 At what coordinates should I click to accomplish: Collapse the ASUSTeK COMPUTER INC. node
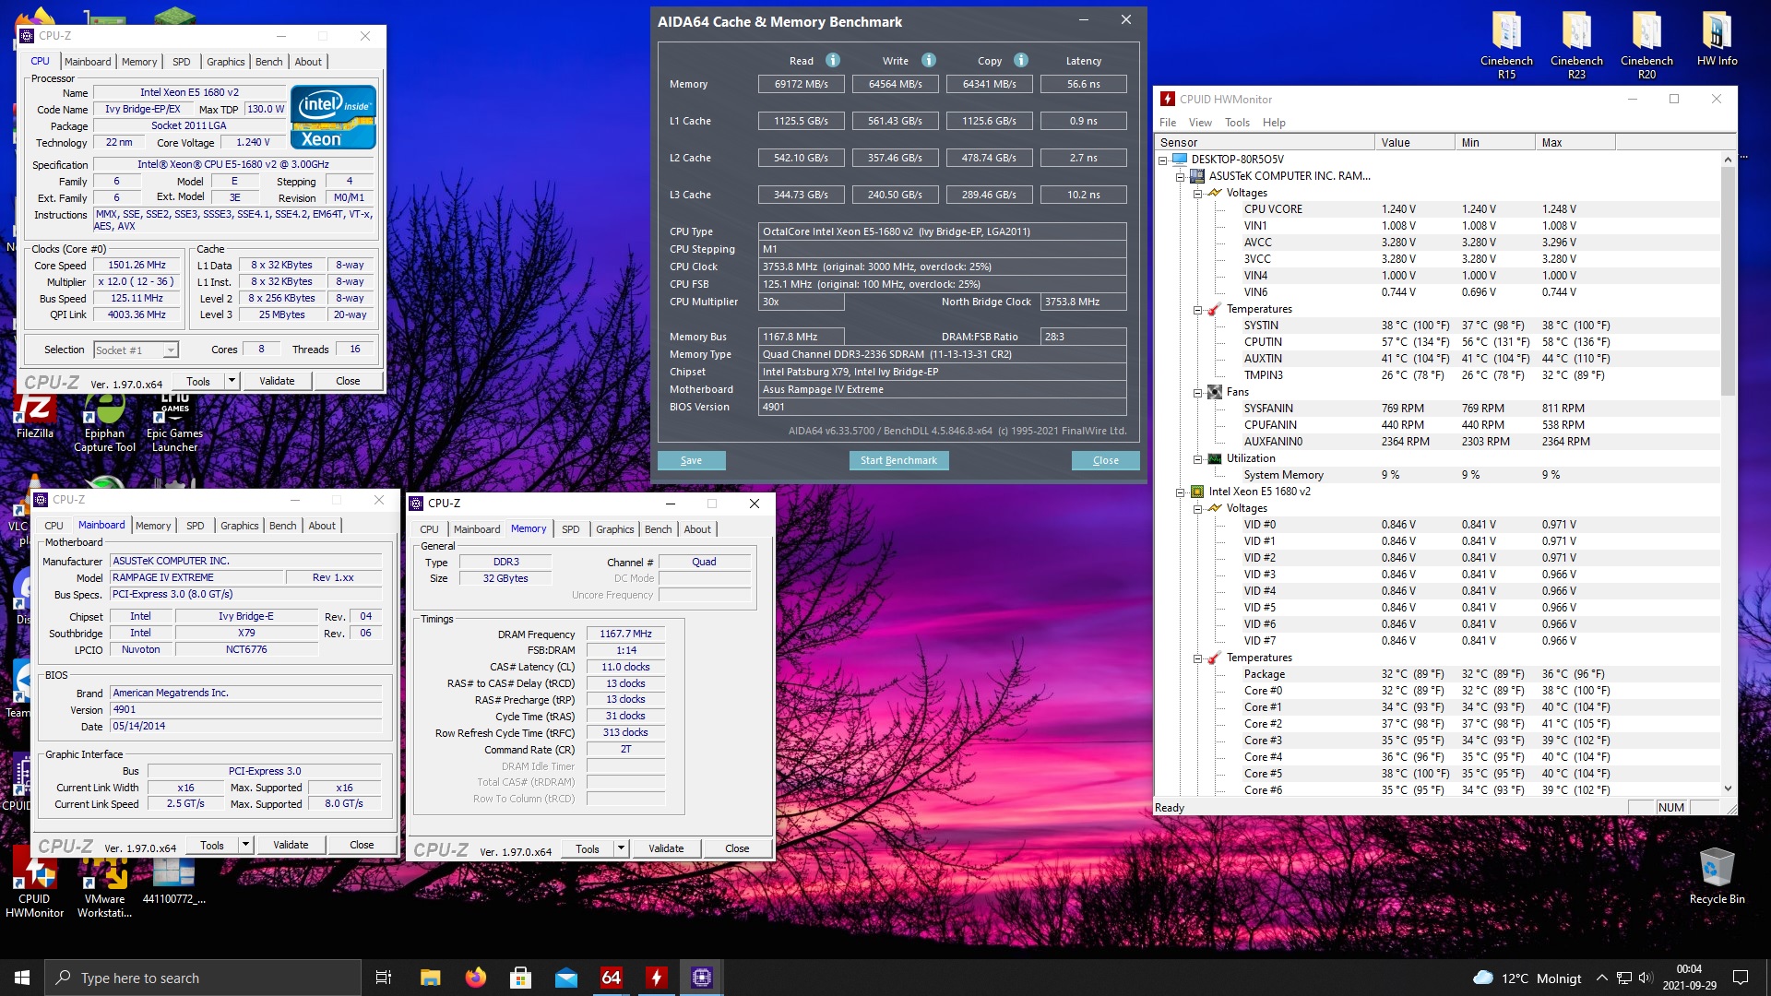coord(1180,176)
